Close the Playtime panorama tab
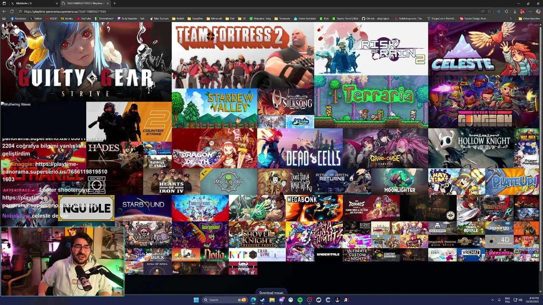Image resolution: width=543 pixels, height=305 pixels. pos(108,3)
